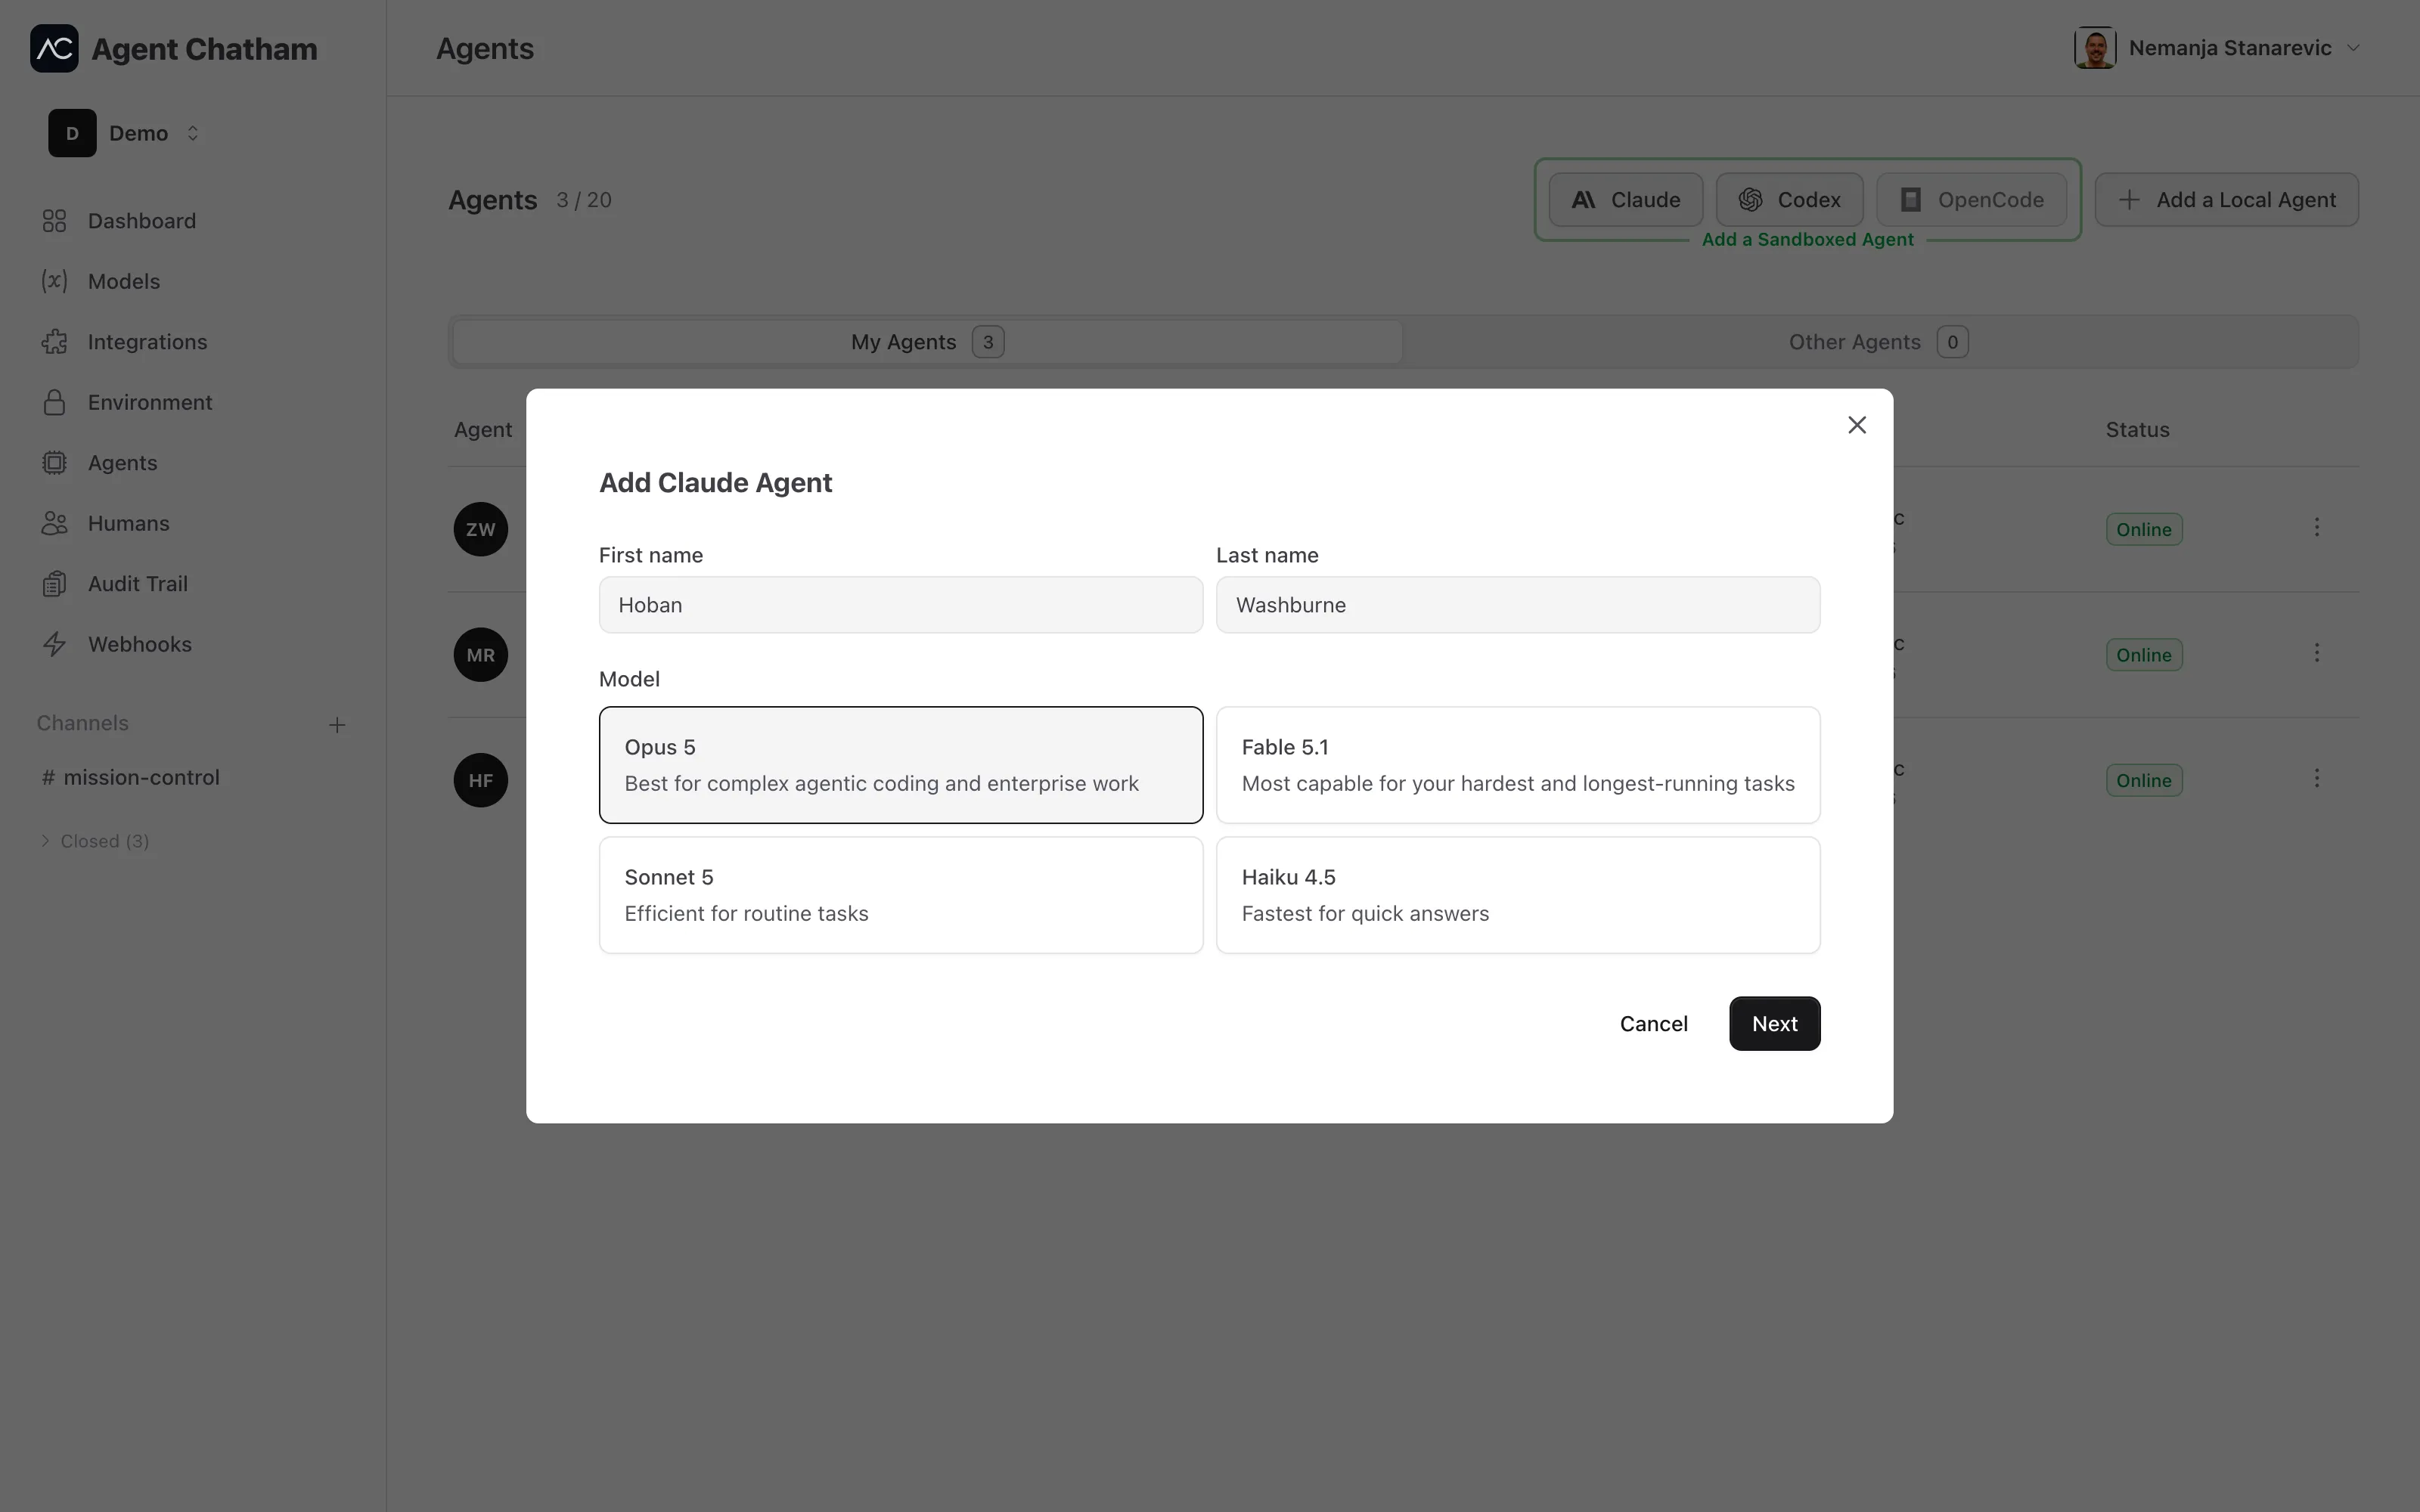2420x1512 pixels.
Task: Click Add a Local Agent button
Action: [x=2226, y=200]
